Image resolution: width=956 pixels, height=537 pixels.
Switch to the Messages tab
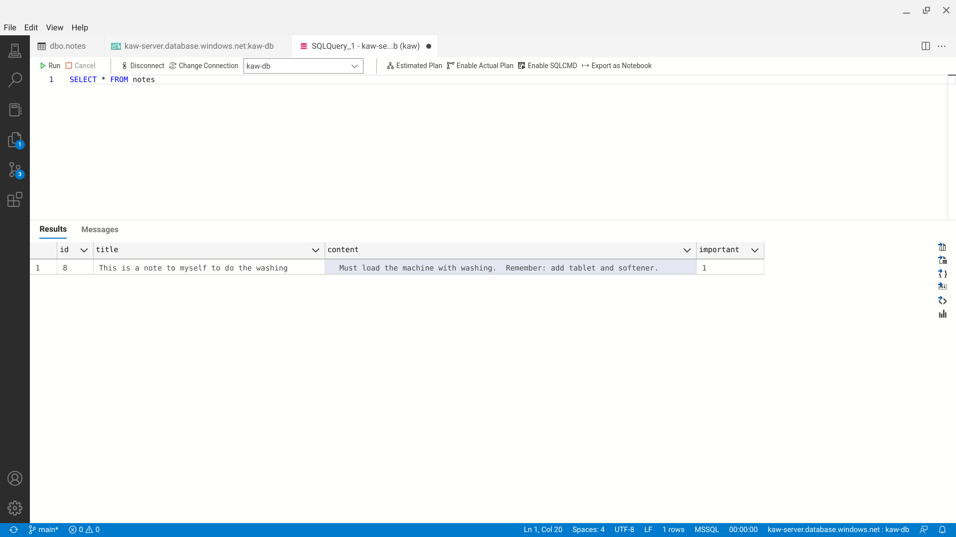click(x=99, y=229)
